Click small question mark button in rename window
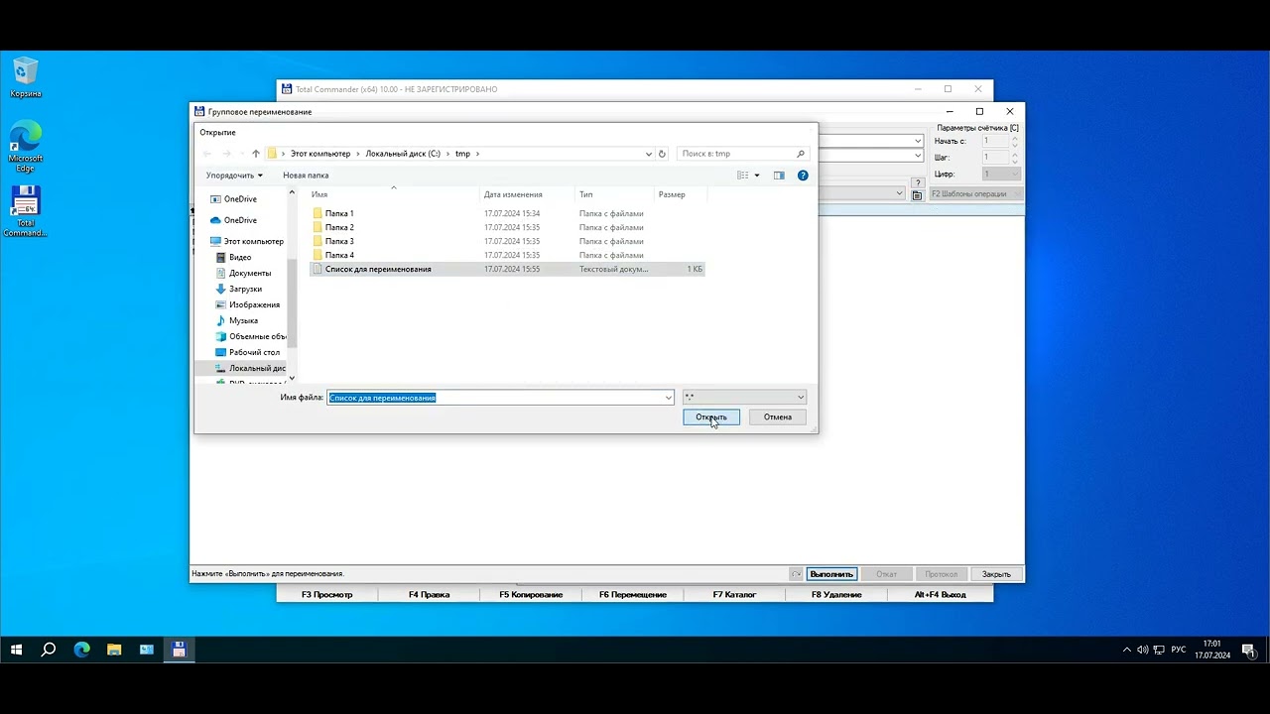 click(x=918, y=183)
